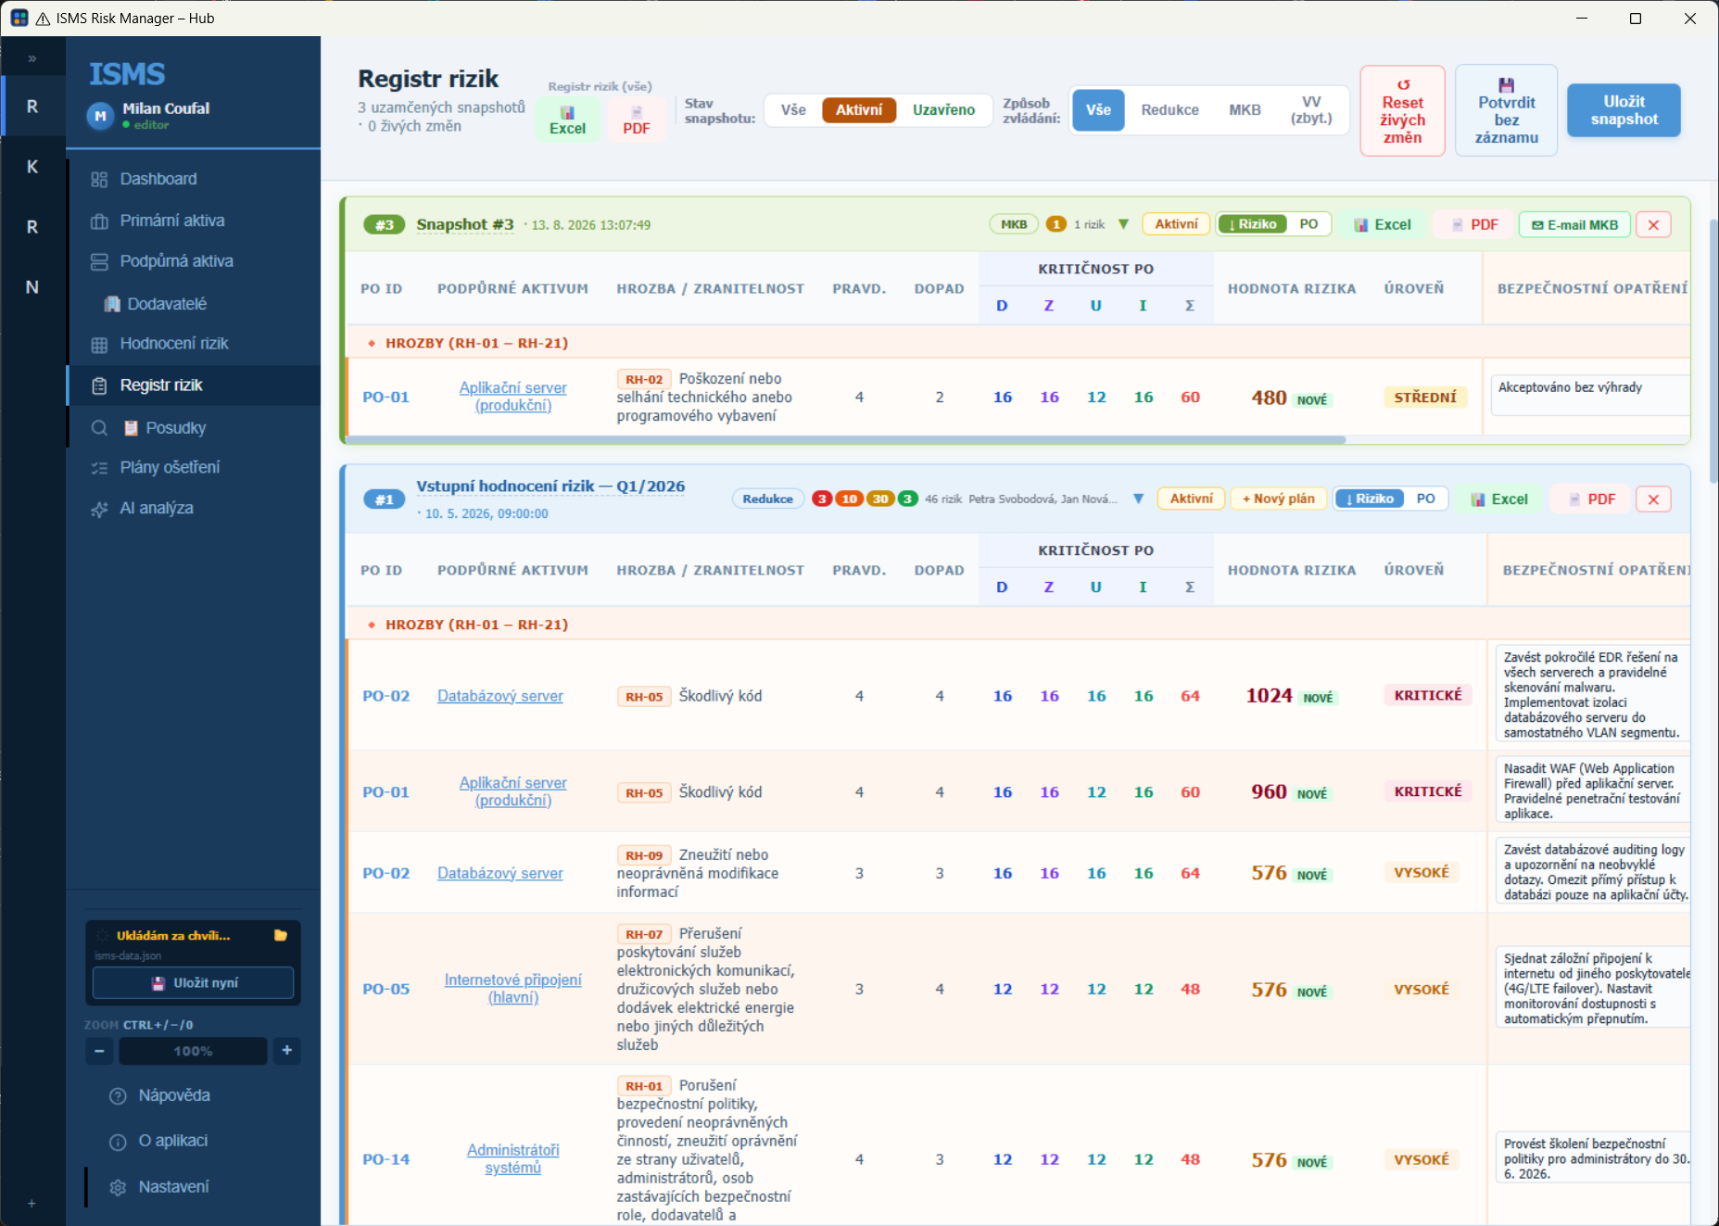Export Vstupní hodnocení rizik snapshot to PDF
1719x1226 pixels.
click(1592, 499)
